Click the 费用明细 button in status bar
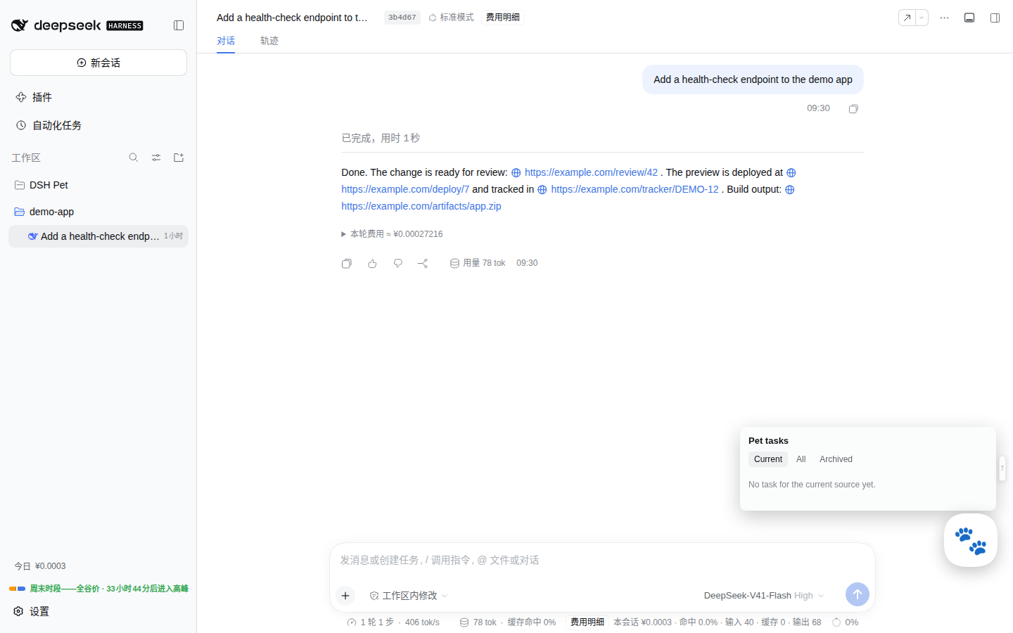Viewport: 1013px width, 633px height. tap(587, 622)
